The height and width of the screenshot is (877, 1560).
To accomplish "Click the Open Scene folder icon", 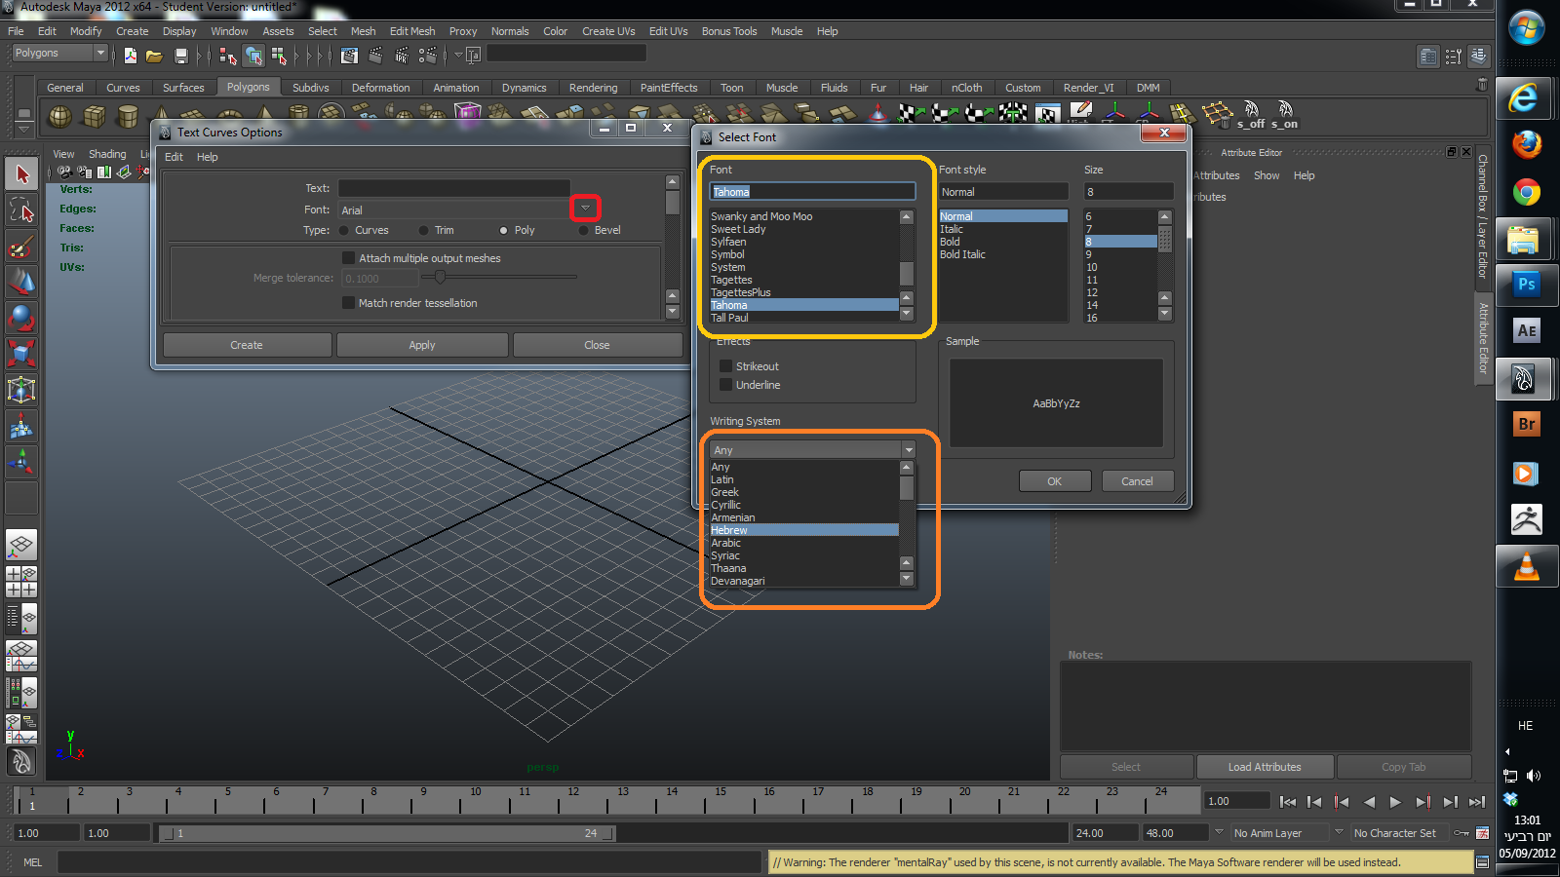I will pyautogui.click(x=154, y=56).
